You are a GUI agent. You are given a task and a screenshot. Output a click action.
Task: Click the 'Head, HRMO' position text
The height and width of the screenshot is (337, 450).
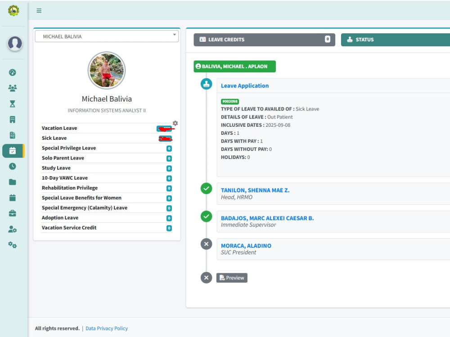click(x=237, y=197)
